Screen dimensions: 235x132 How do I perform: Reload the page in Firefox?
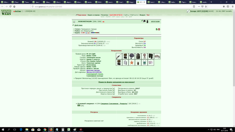(x=10, y=6)
